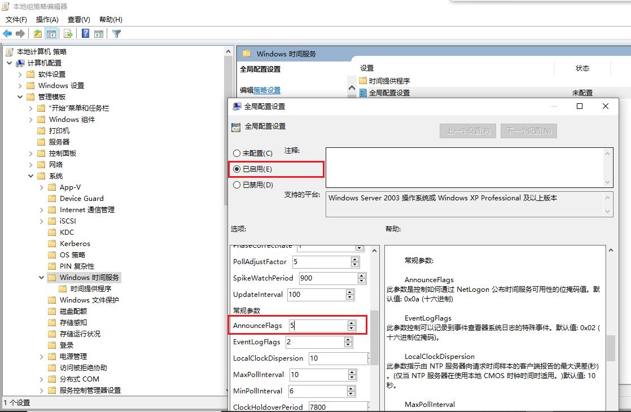The width and height of the screenshot is (631, 412).
Task: Select the Export List toolbar icon
Action: point(67,33)
